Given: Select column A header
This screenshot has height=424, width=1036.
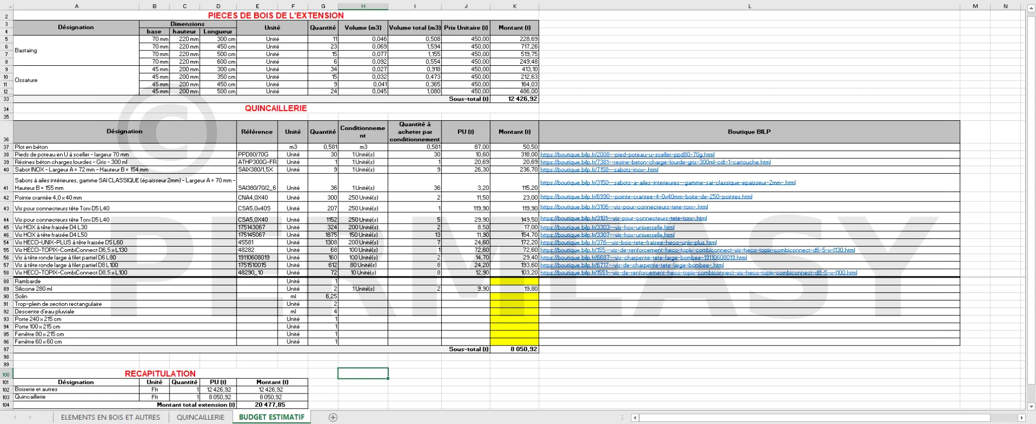Looking at the screenshot, I should [x=76, y=7].
